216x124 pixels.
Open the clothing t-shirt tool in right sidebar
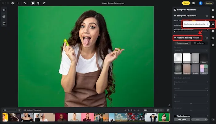[x=213, y=31]
